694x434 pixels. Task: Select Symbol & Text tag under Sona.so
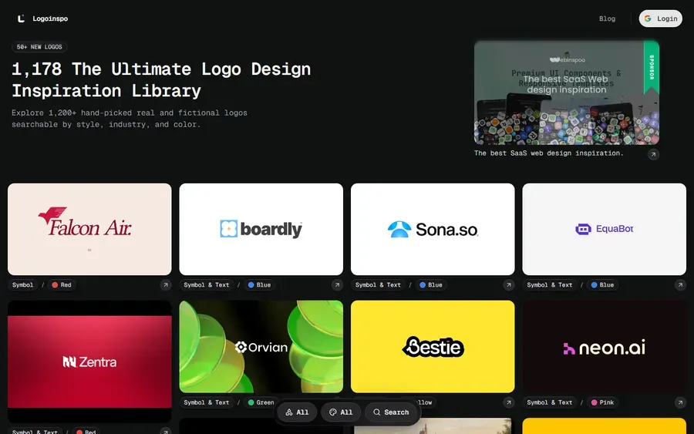pos(378,285)
